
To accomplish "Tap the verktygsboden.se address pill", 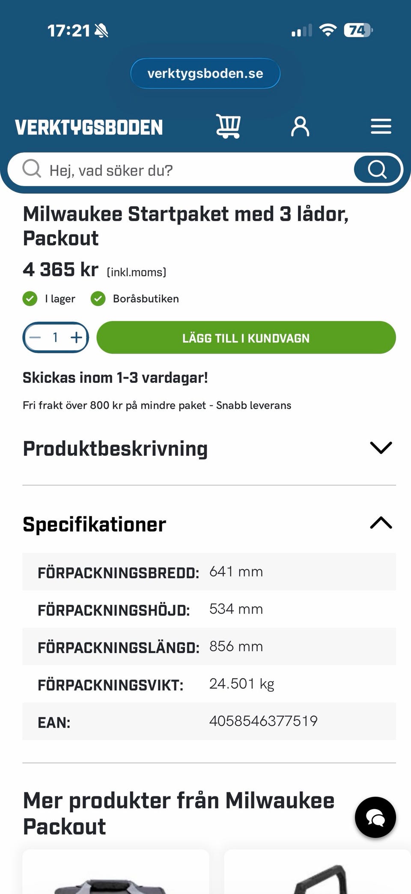I will (x=205, y=73).
